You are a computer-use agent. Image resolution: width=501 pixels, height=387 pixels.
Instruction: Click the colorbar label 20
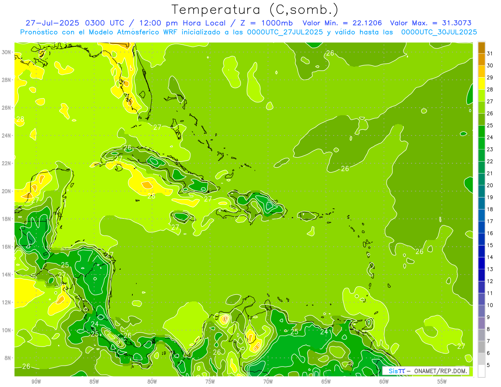point(490,185)
